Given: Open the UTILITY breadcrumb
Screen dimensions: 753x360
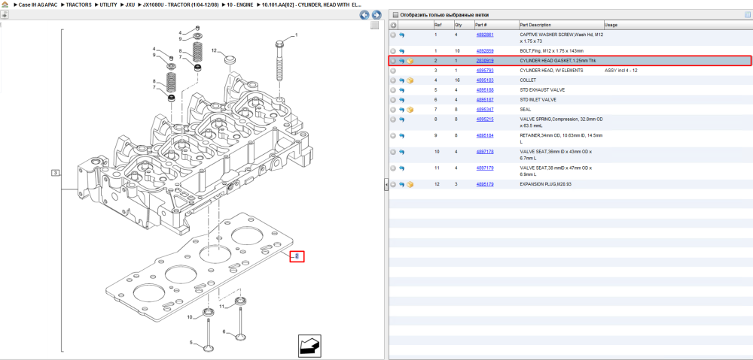Looking at the screenshot, I should [x=108, y=5].
